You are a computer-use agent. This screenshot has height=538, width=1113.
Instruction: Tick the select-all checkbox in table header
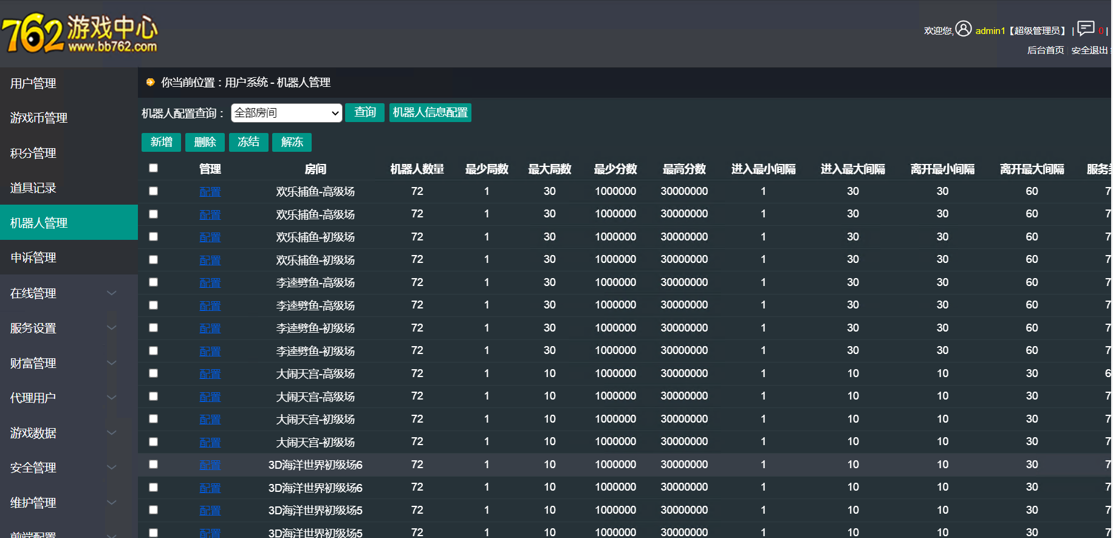click(153, 168)
